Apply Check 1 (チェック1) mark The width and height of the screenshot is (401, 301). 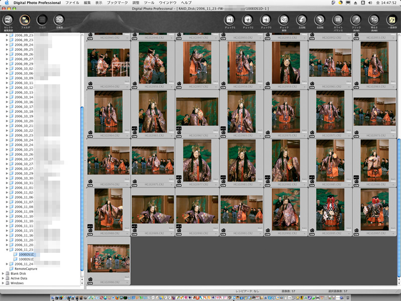(230, 20)
